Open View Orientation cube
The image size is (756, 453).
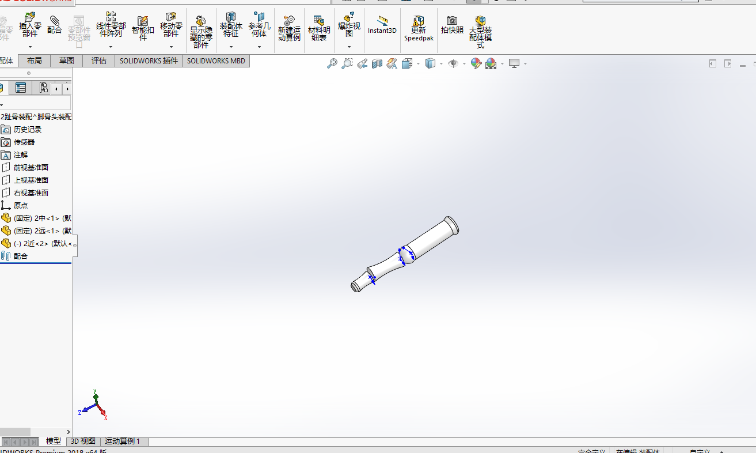pyautogui.click(x=407, y=63)
